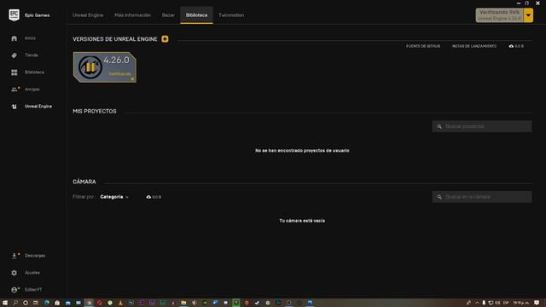This screenshot has height=307, width=546.
Task: Open Task View on the taskbar
Action: 36,303
